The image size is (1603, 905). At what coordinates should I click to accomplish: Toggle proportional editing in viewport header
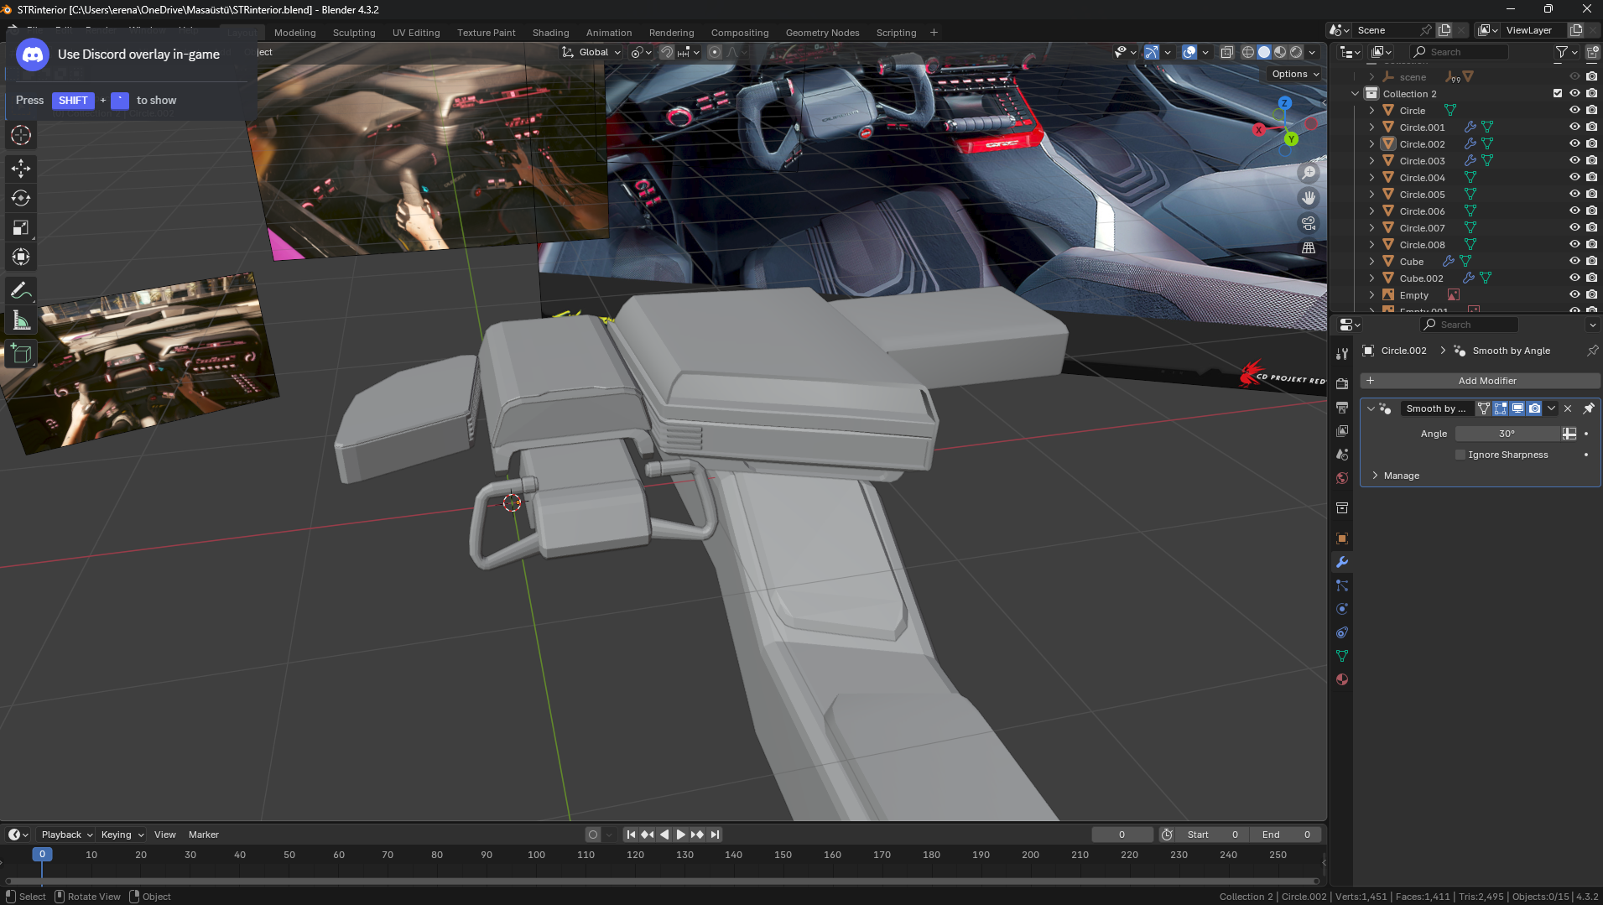point(715,52)
